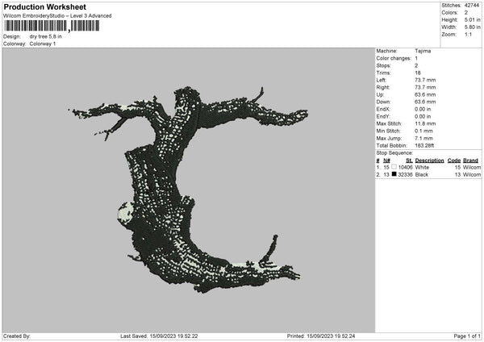Click the Min Stitch value 0.1 mm
484x342 pixels.
click(x=423, y=131)
